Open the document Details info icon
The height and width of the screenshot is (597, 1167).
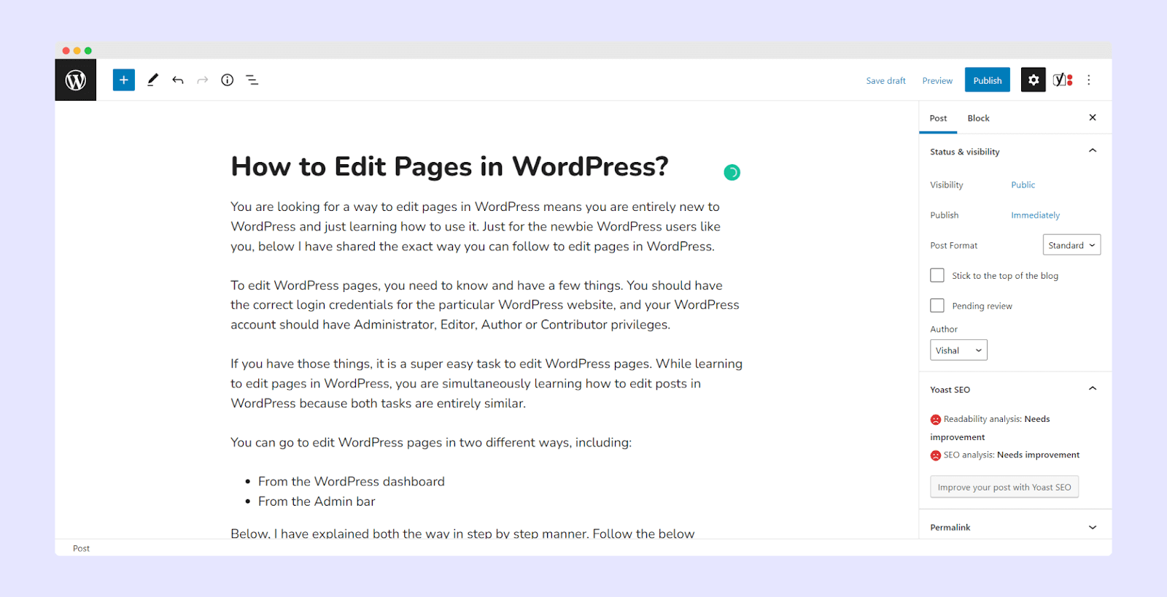tap(228, 80)
